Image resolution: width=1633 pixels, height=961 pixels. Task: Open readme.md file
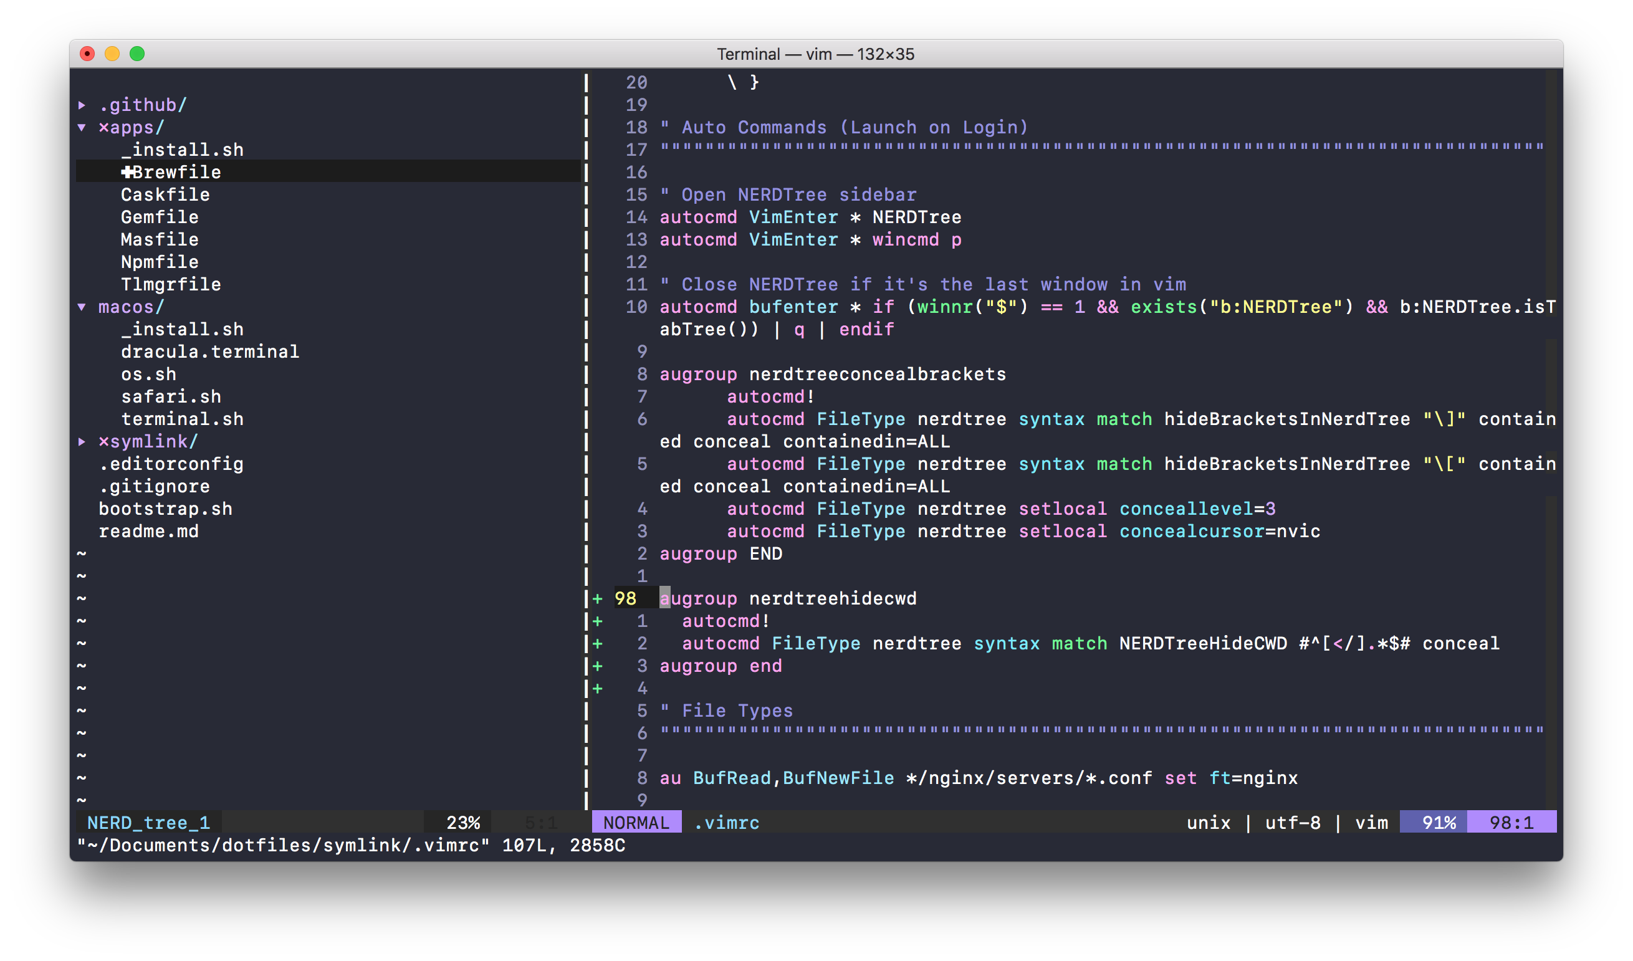pyautogui.click(x=148, y=532)
